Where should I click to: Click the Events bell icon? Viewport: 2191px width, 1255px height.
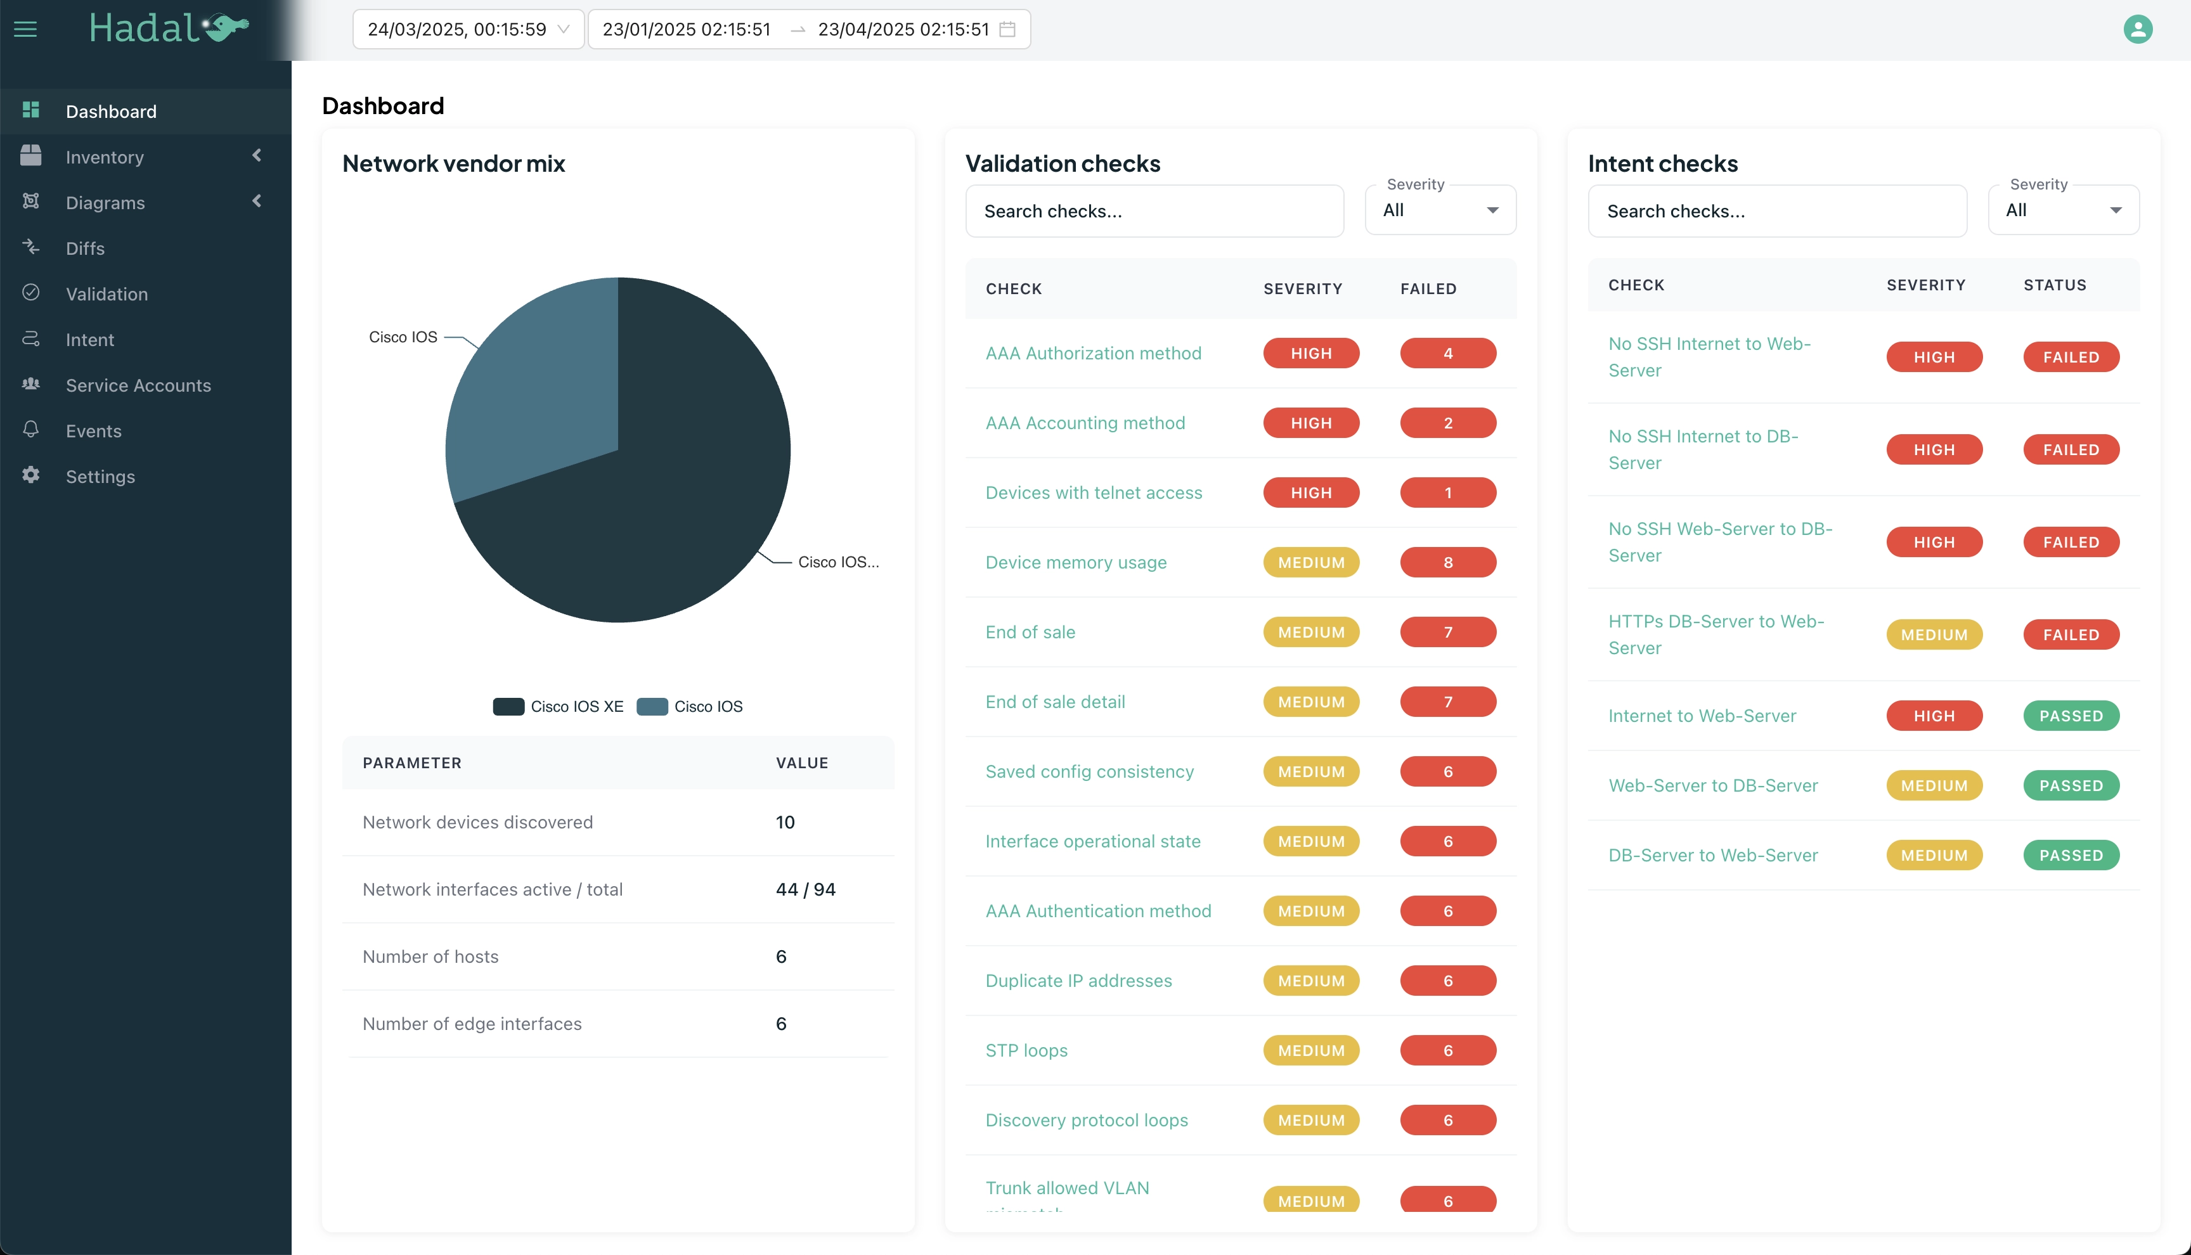click(x=31, y=429)
